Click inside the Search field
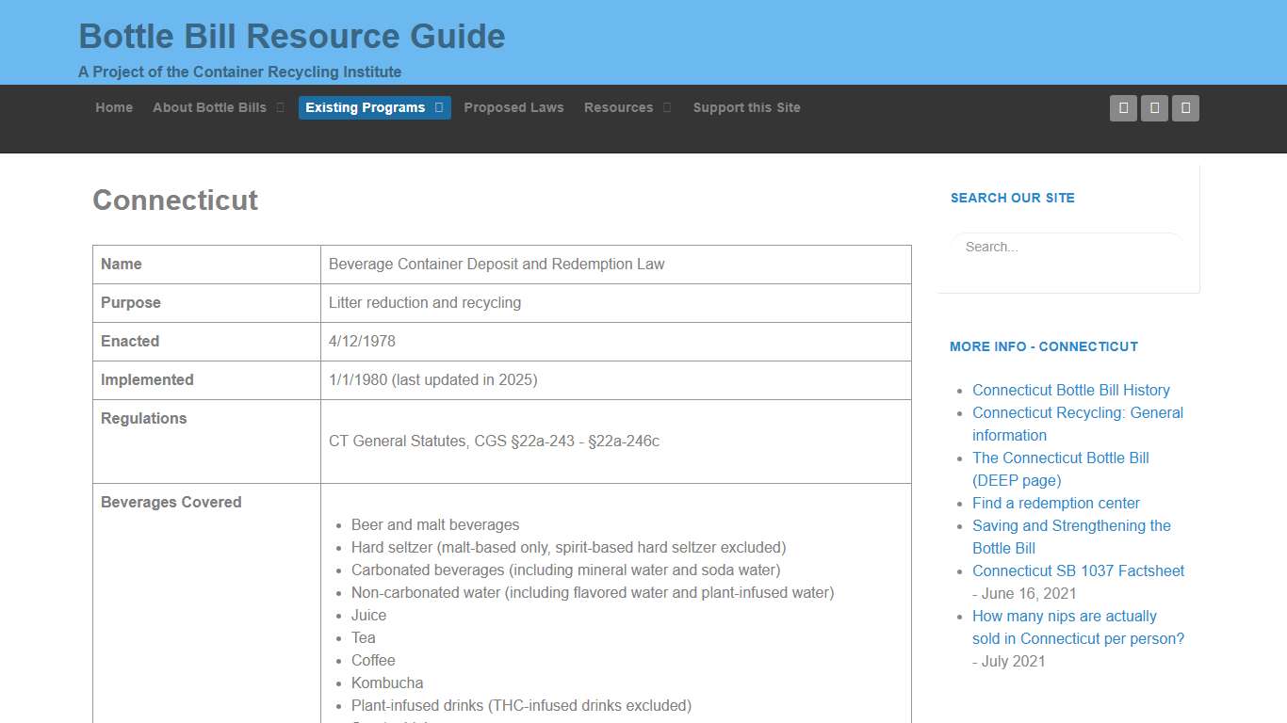 tap(1066, 247)
